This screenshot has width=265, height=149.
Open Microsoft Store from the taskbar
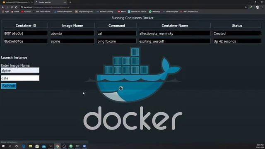[37, 146]
